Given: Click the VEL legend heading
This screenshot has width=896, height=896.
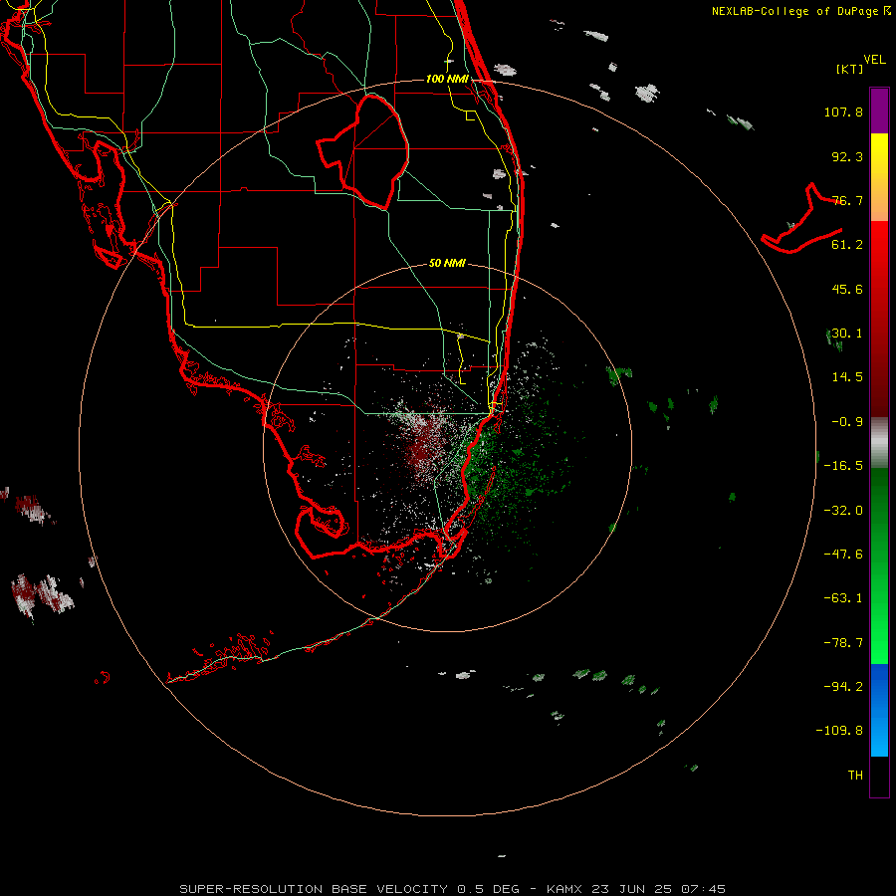Looking at the screenshot, I should click(874, 60).
